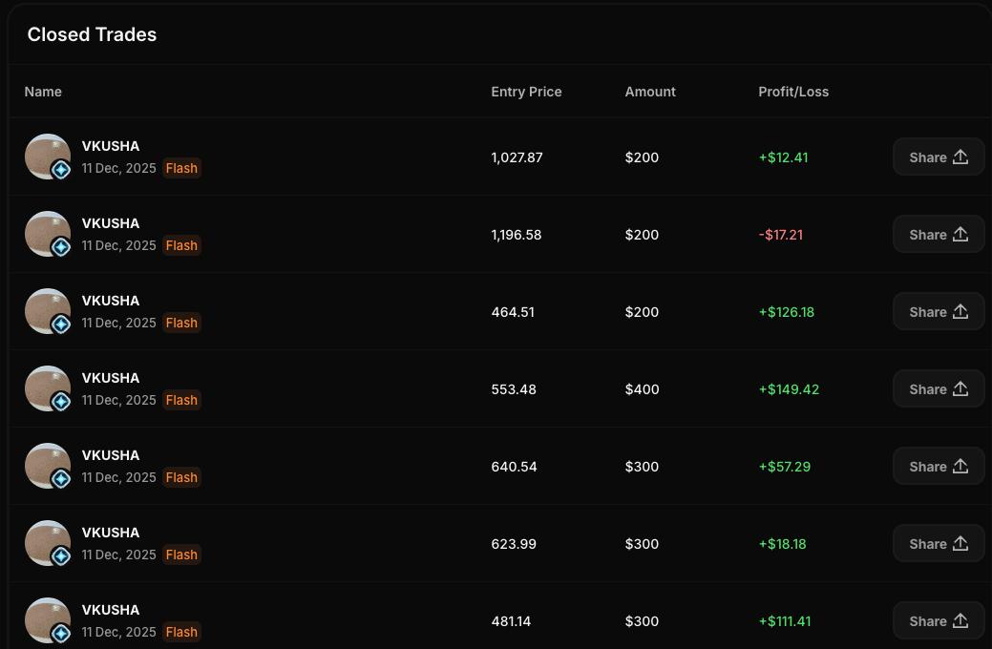Image resolution: width=992 pixels, height=649 pixels.
Task: Hit the share icon beside the +$126.18 profit
Action: [x=960, y=312]
